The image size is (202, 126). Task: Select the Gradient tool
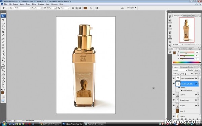[3, 54]
